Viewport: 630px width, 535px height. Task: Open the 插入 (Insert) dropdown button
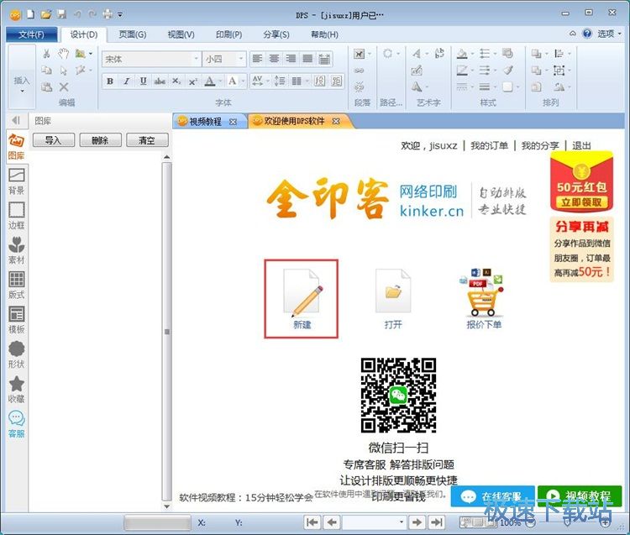(x=22, y=81)
